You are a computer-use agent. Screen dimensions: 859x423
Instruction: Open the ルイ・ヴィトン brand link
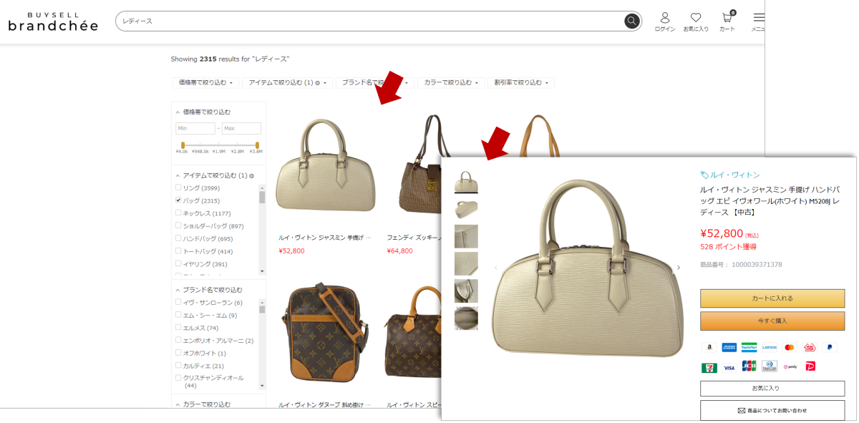pyautogui.click(x=734, y=175)
